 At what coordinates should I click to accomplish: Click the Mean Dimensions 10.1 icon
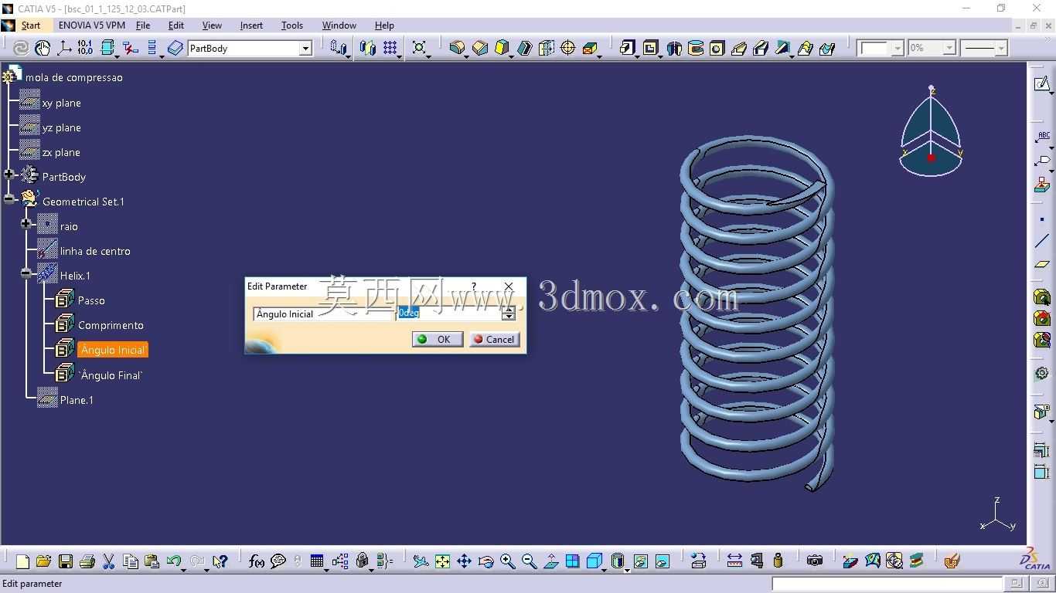[x=85, y=48]
